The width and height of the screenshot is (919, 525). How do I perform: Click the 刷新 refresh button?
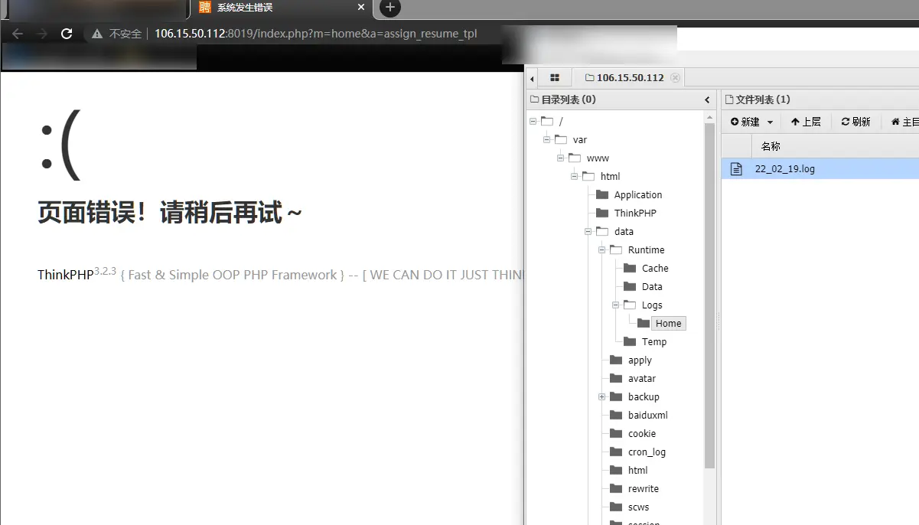click(x=855, y=122)
